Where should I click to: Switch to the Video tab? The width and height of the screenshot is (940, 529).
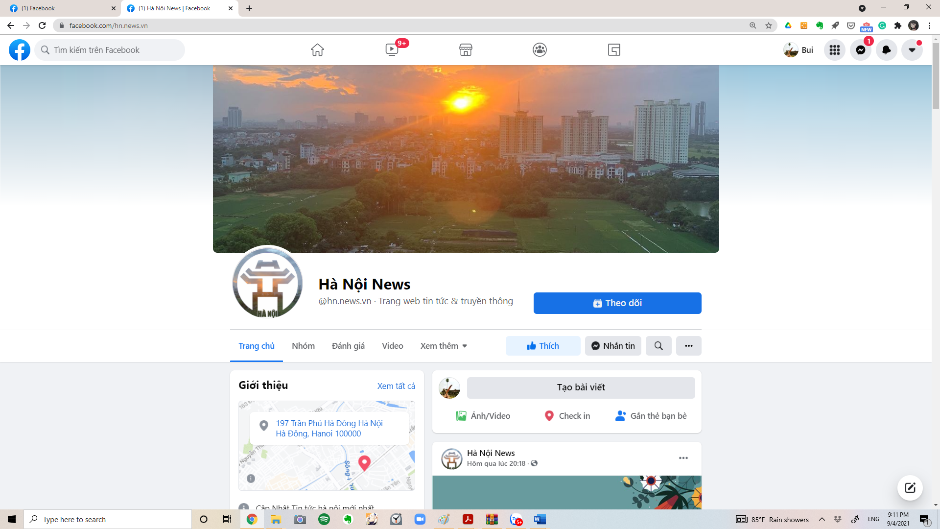point(393,346)
